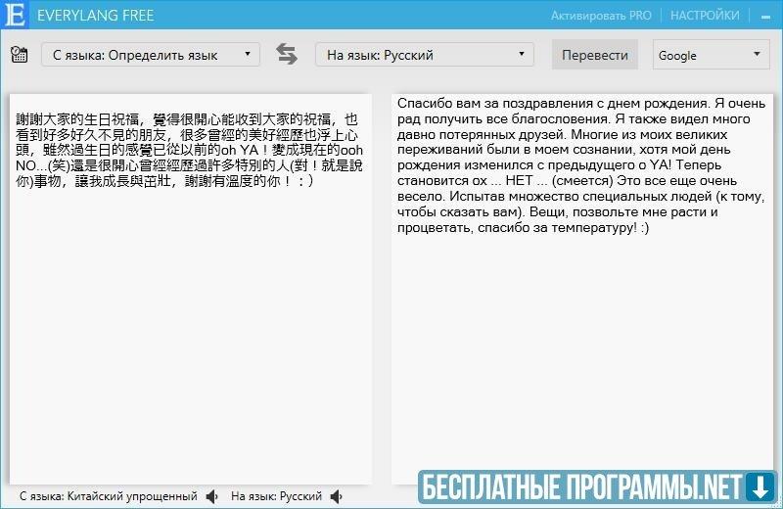
Task: Open the Google translation engine dropdown
Action: 711,55
